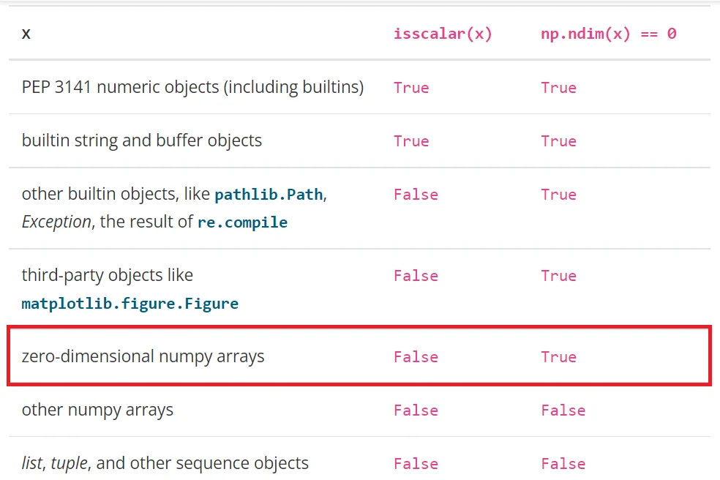Click ndim True for zero-dimensional arrays
Image resolution: width=720 pixels, height=480 pixels.
point(558,357)
